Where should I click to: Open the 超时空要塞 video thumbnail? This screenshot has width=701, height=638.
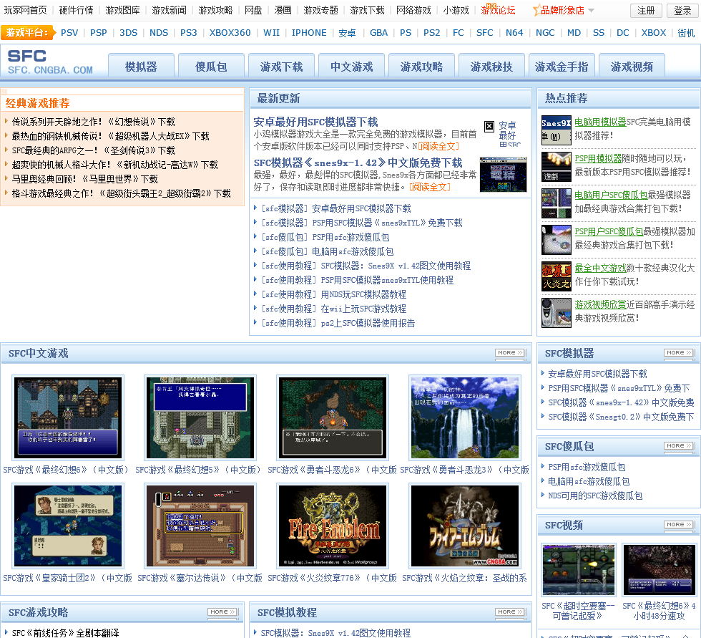[579, 569]
